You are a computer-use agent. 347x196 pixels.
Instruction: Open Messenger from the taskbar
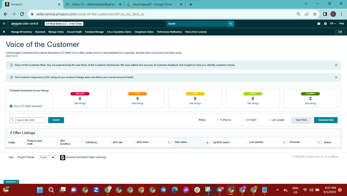point(186,190)
